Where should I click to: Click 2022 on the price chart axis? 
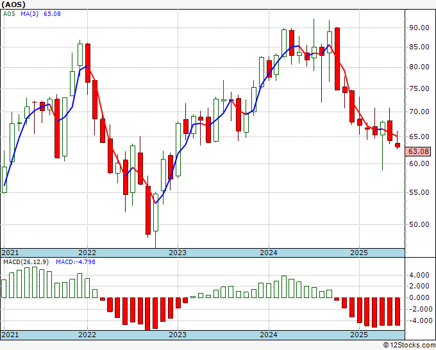click(87, 253)
